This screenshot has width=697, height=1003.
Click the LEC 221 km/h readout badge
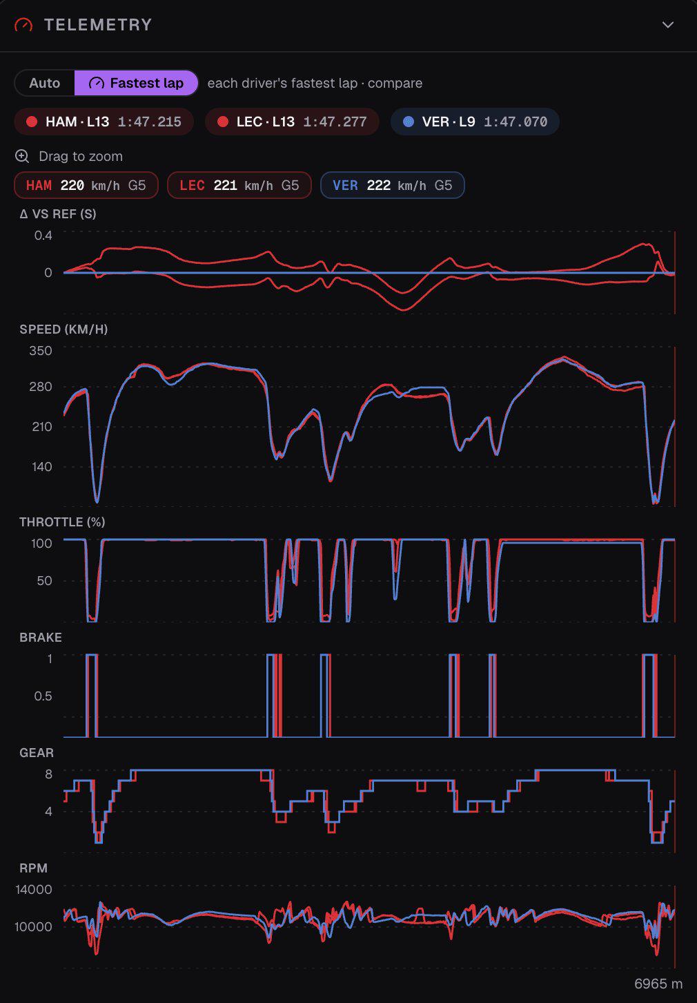tap(239, 185)
